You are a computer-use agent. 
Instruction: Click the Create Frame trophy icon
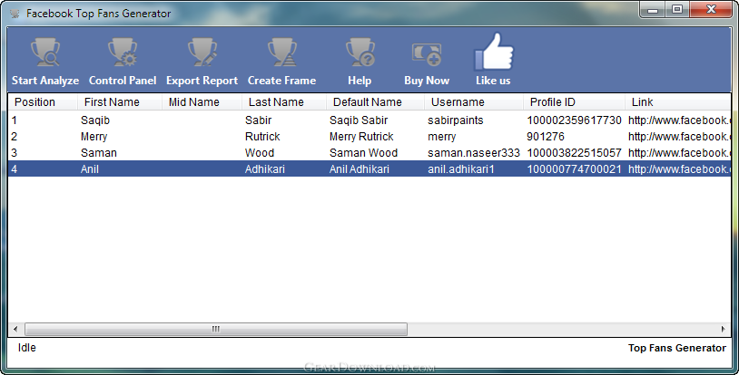coord(281,53)
